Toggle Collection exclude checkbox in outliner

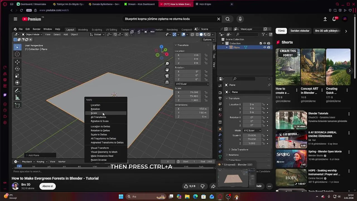coord(261,43)
